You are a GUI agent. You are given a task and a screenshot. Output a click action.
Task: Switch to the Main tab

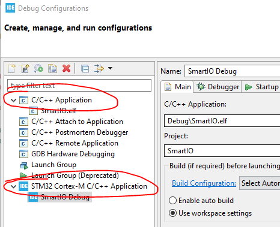pyautogui.click(x=177, y=87)
